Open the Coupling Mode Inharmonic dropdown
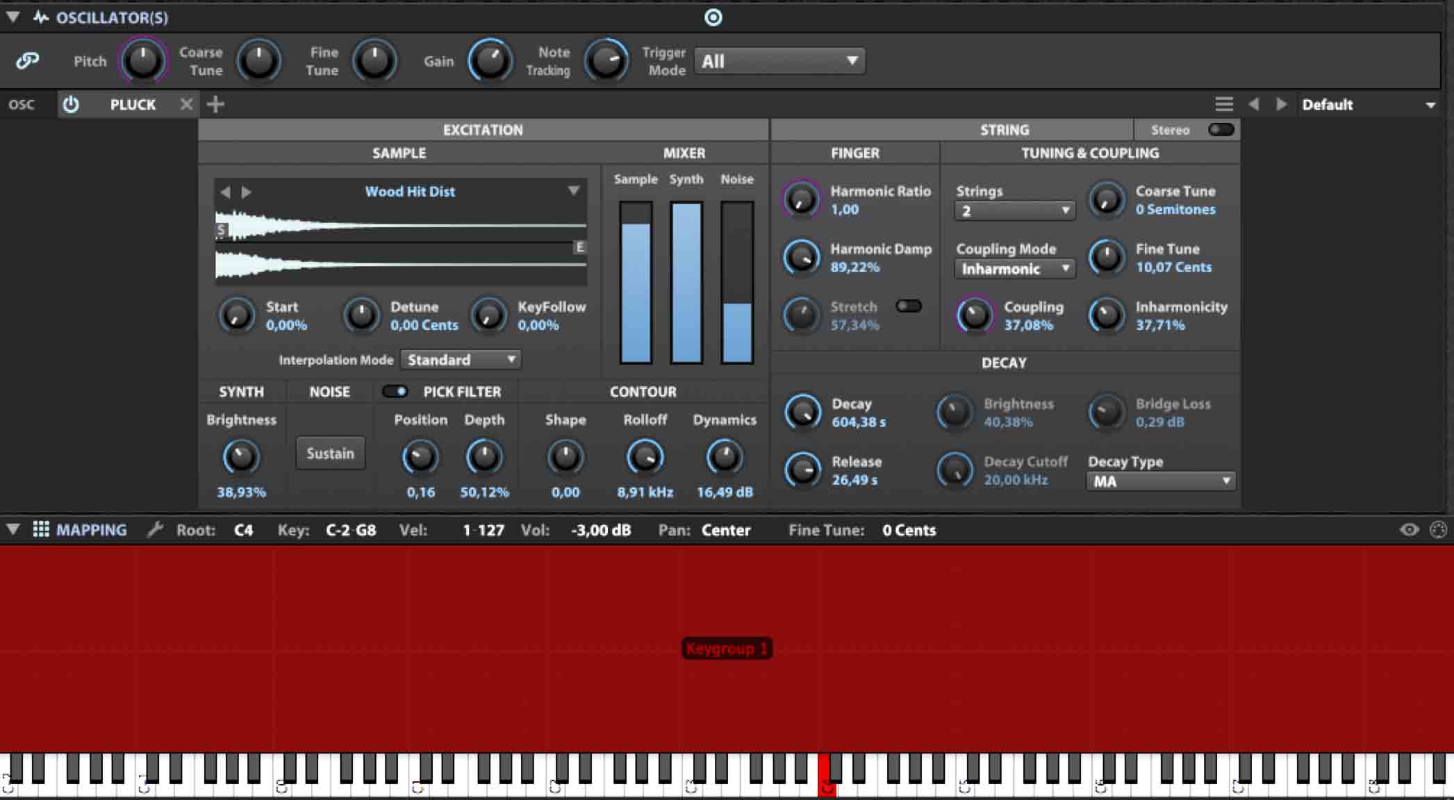The image size is (1454, 800). pyautogui.click(x=1014, y=269)
